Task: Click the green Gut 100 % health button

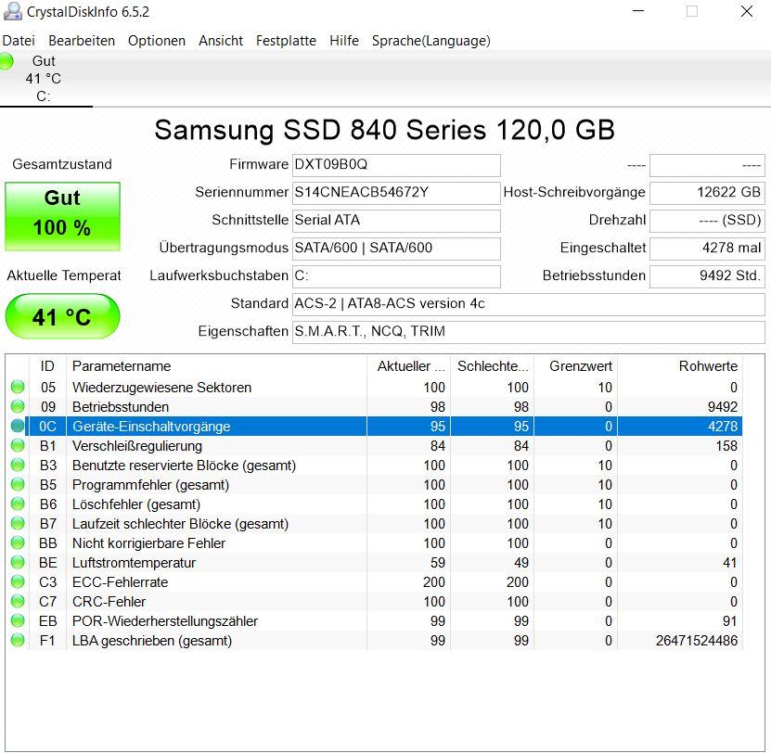Action: coord(62,216)
